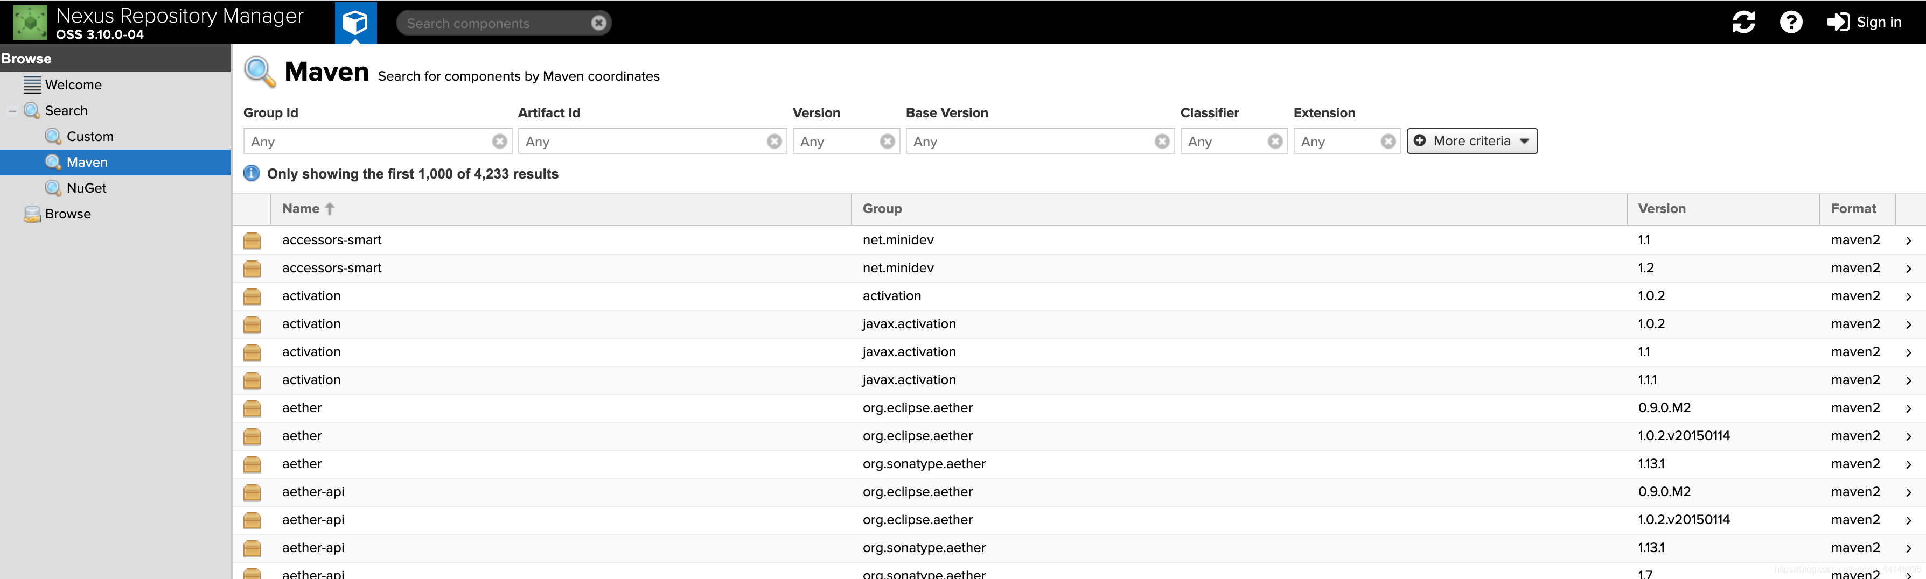The width and height of the screenshot is (1926, 579).
Task: Select Maven search in sidebar
Action: click(115, 162)
